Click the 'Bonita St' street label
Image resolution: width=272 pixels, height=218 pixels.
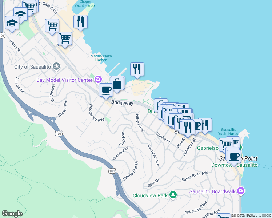tap(163, 138)
